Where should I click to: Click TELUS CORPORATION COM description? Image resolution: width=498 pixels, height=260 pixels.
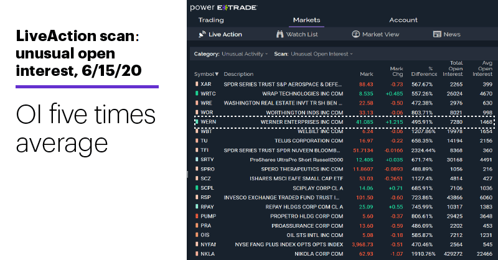click(x=309, y=141)
